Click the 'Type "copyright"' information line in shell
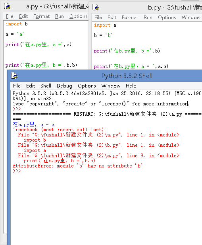The height and width of the screenshot is (245, 202). point(101,104)
